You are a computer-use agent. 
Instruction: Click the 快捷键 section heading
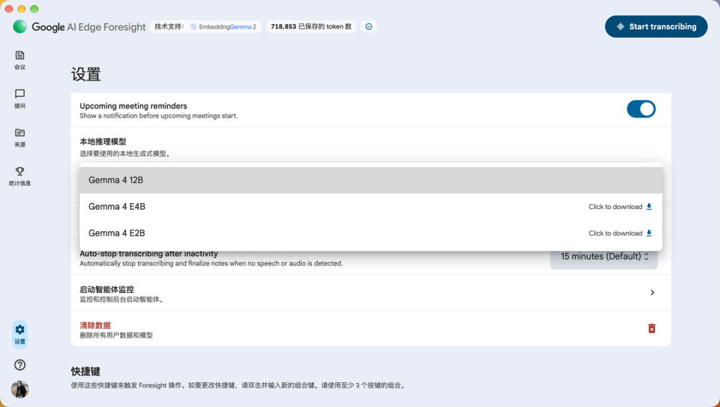pos(85,371)
